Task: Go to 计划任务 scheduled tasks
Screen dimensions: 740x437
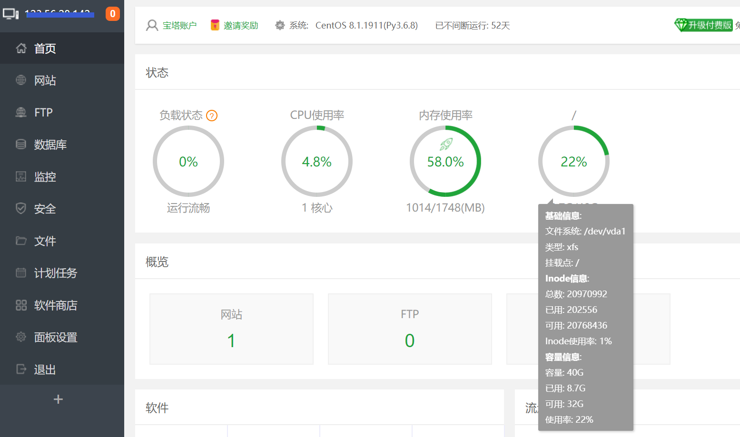Action: tap(55, 273)
